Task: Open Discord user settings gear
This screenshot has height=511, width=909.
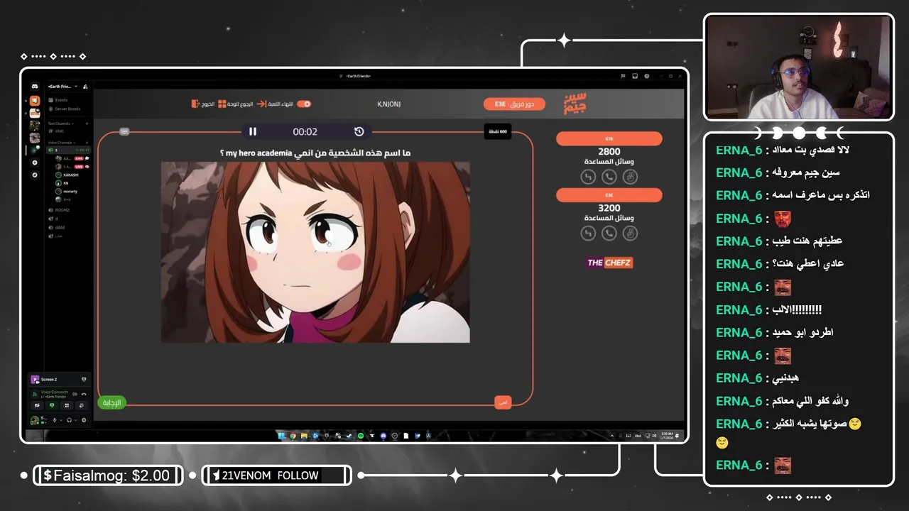Action: click(x=84, y=420)
